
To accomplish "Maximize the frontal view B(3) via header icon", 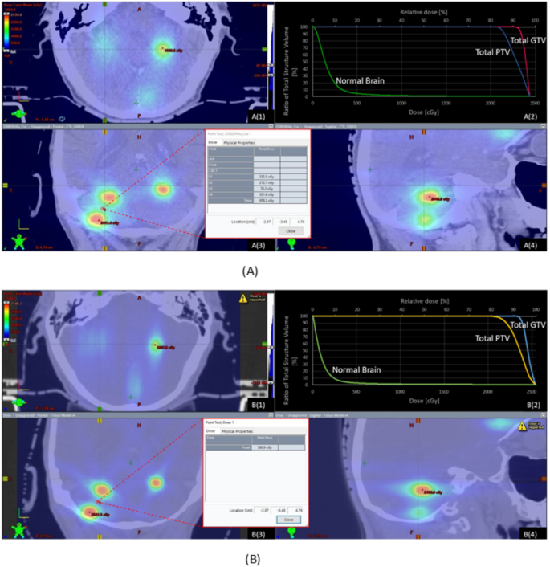I will coord(271,415).
